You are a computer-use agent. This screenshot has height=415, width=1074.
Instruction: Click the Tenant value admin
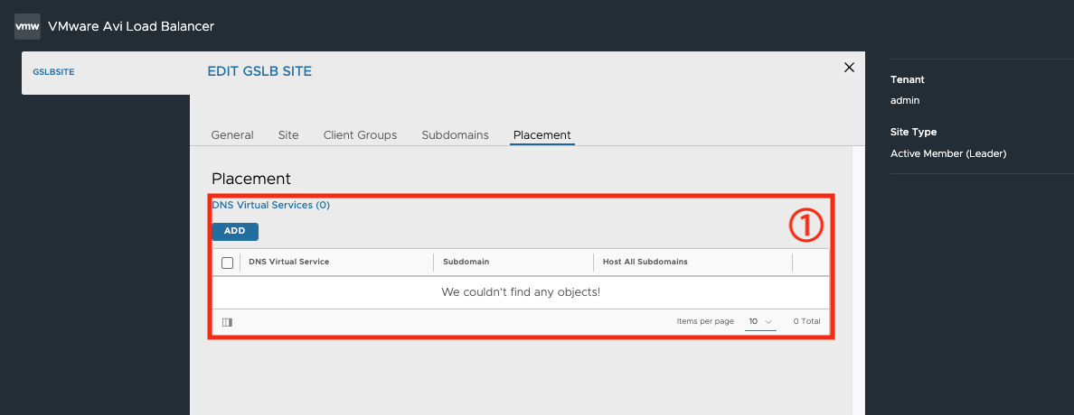coord(905,100)
